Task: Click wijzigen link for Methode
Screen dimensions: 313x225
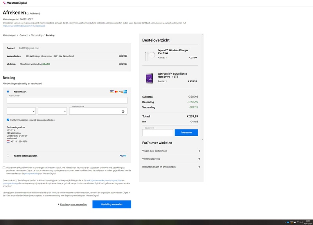Action: (x=123, y=64)
